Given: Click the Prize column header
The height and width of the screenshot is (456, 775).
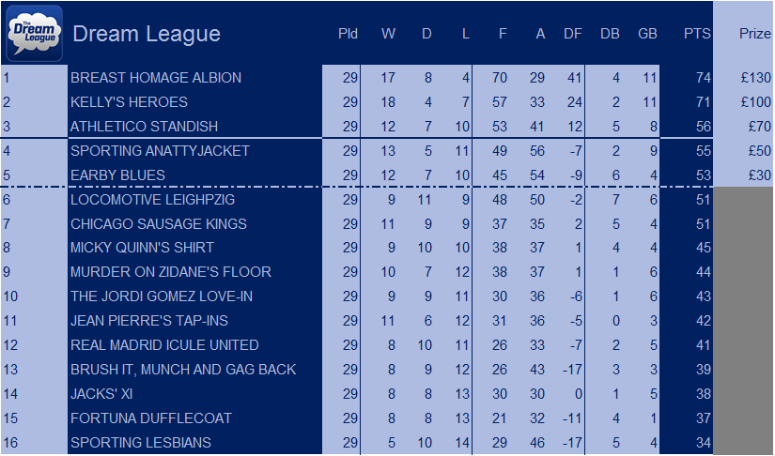Looking at the screenshot, I should pos(754,34).
